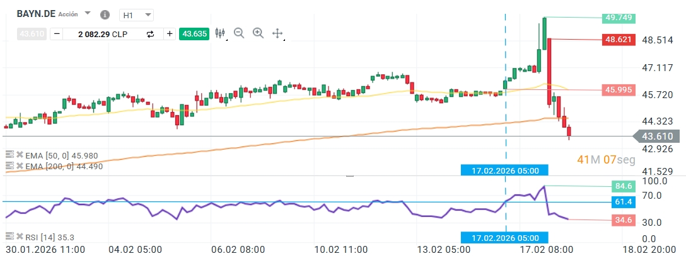Click the green buy price 43.635
The width and height of the screenshot is (686, 256).
coord(193,34)
